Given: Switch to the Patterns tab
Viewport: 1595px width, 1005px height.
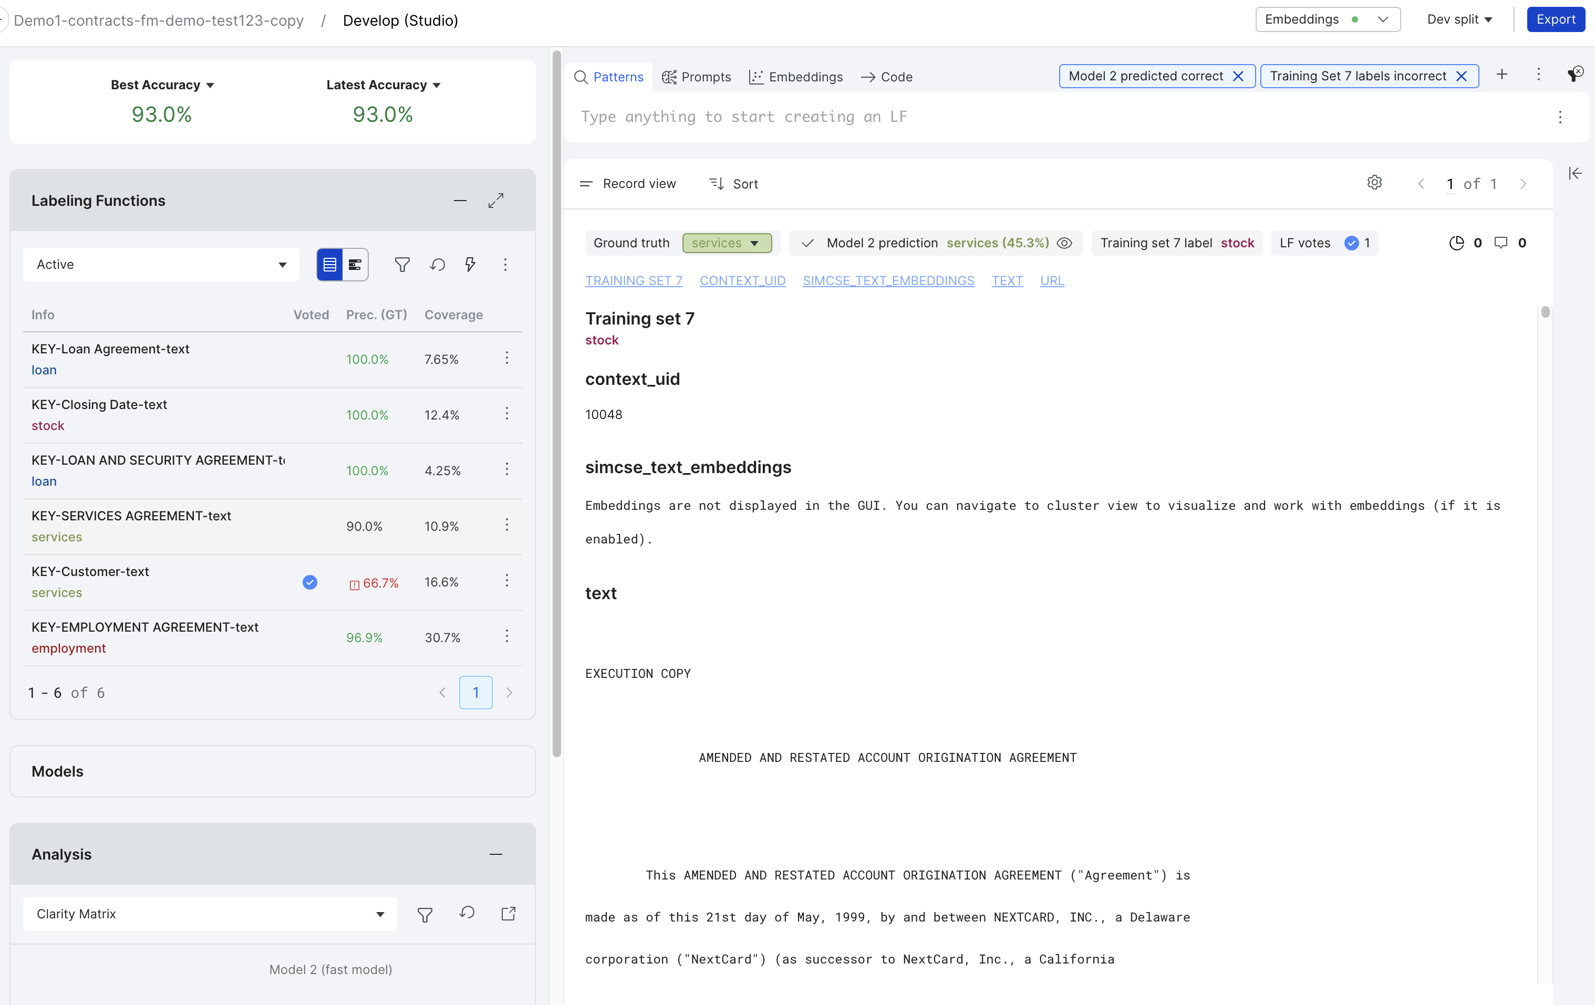Looking at the screenshot, I should [x=609, y=78].
